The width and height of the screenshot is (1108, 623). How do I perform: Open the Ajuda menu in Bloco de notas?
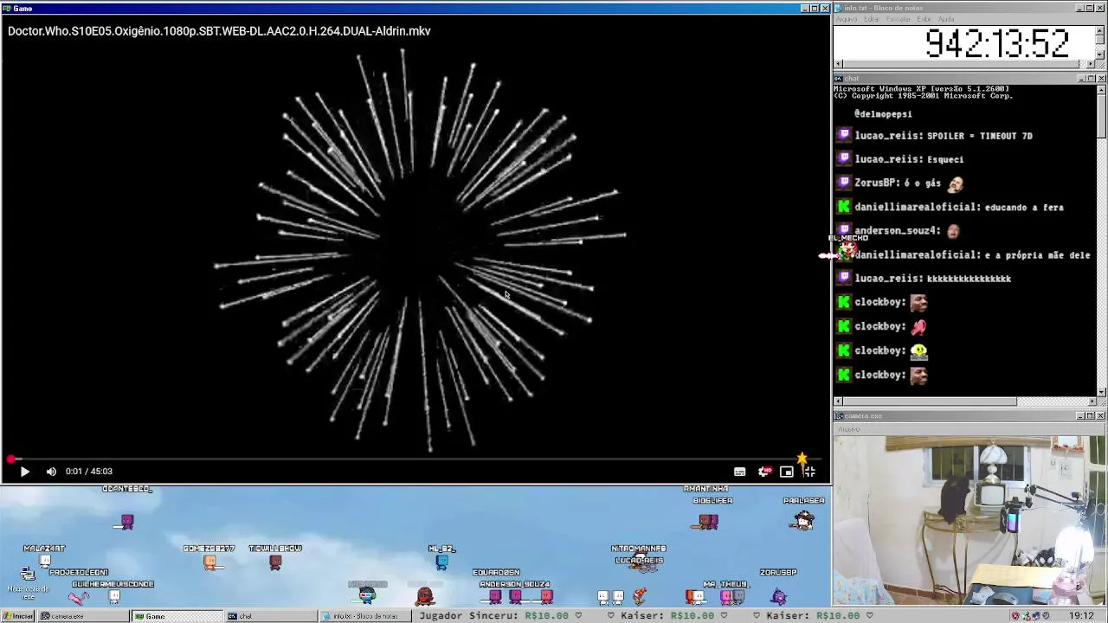[946, 19]
